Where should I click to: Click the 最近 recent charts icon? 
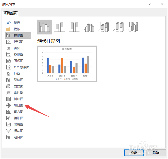coord(8,23)
